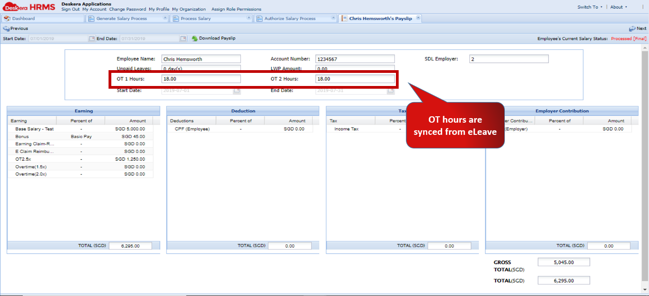Screen dimensions: 649x296
Task: Click the Previous arrow icon
Action: tap(6, 28)
